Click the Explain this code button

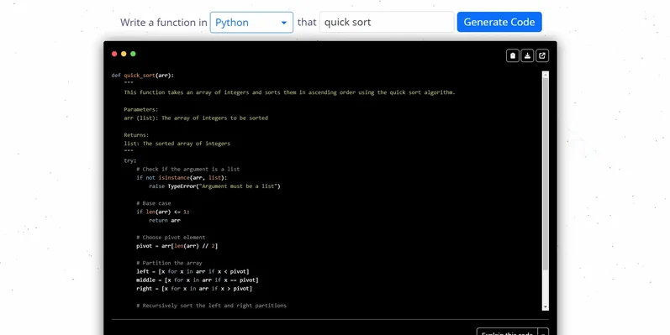point(507,332)
